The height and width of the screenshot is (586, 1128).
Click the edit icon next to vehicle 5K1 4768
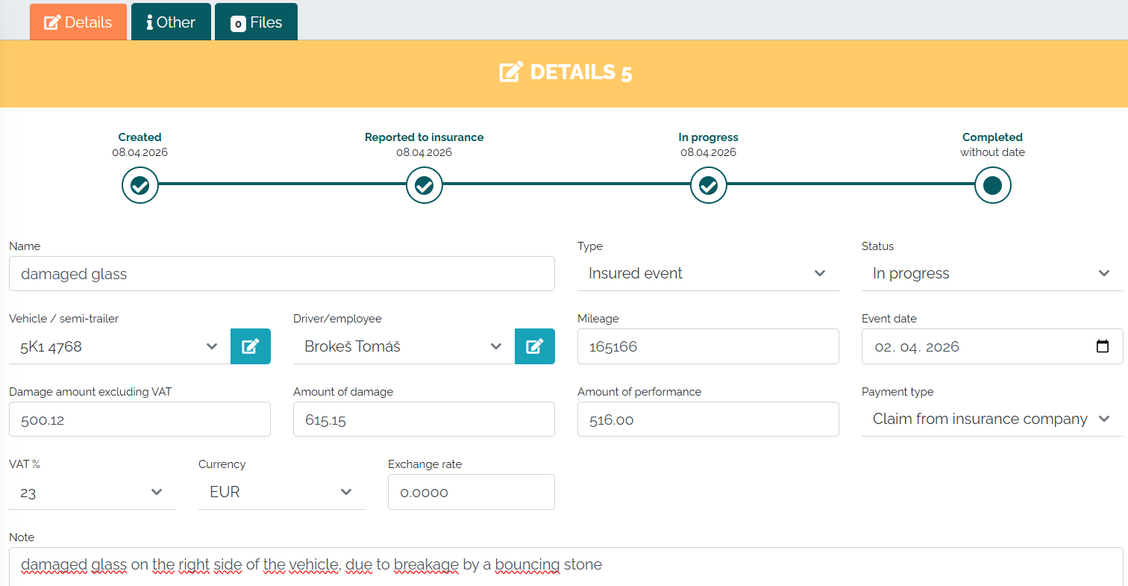(x=251, y=346)
